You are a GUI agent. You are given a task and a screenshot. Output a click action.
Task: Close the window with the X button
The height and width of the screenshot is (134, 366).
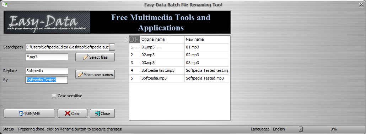click(361, 5)
